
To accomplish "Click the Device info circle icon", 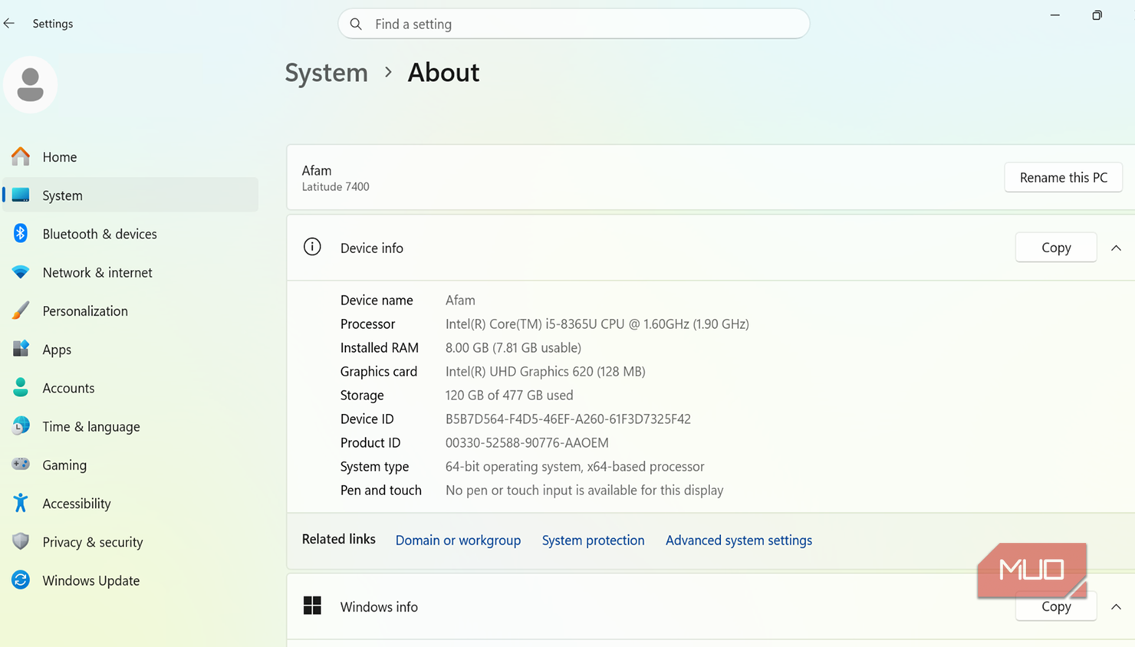I will pyautogui.click(x=312, y=247).
